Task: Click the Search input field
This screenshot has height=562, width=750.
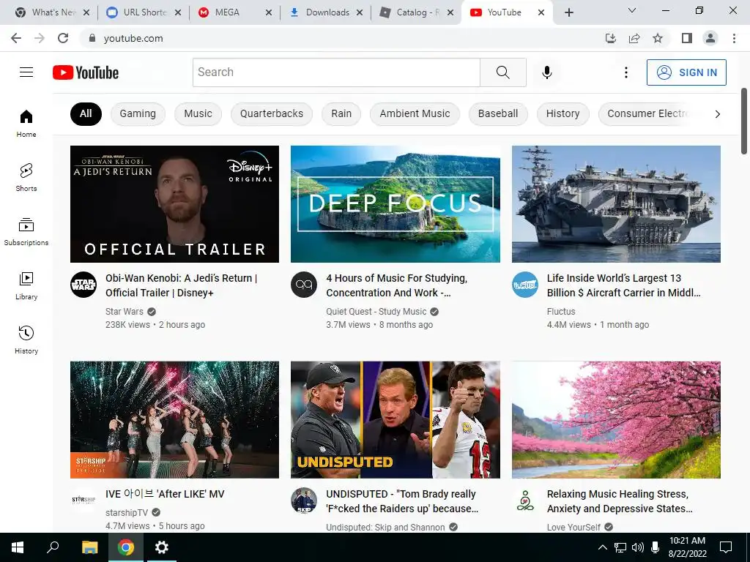Action: coord(336,72)
